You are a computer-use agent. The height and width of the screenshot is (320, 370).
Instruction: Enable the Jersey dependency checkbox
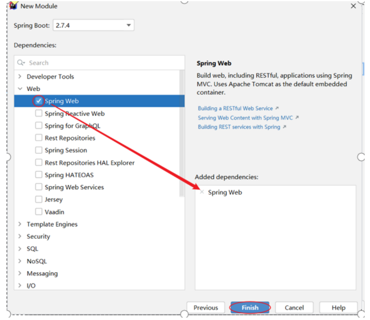pos(38,199)
